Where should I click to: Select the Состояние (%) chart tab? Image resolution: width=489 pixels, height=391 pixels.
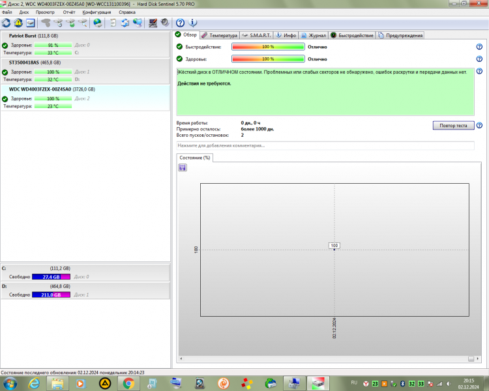click(x=194, y=158)
